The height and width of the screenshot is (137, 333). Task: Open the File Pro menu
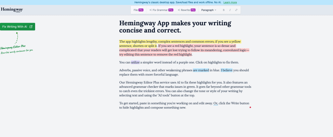[x=139, y=10]
